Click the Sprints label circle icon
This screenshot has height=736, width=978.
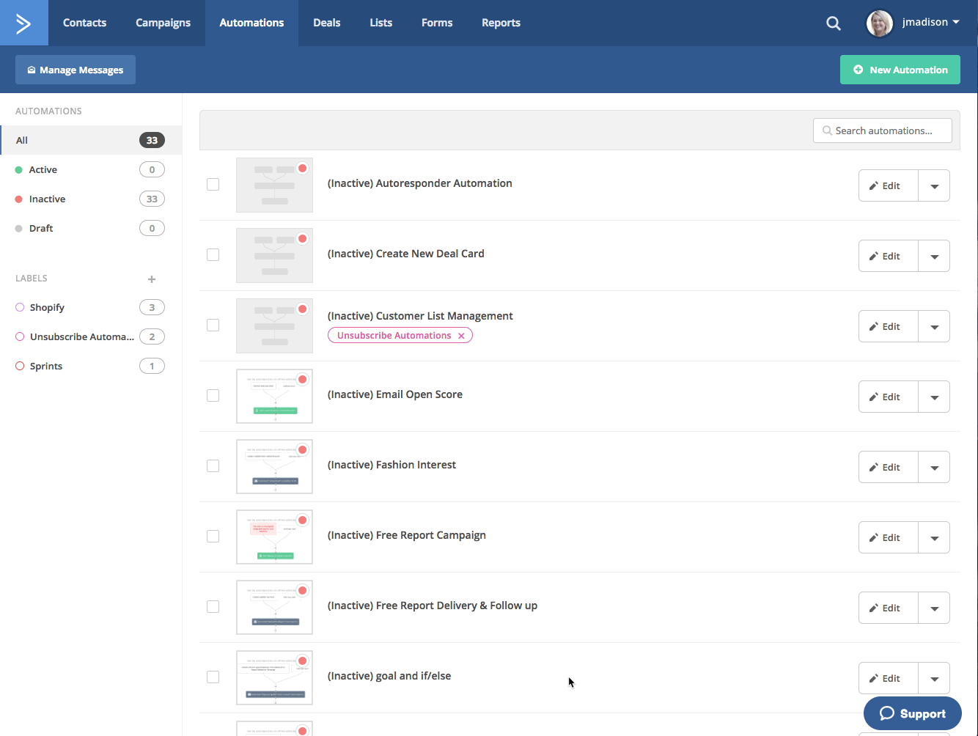pyautogui.click(x=20, y=366)
